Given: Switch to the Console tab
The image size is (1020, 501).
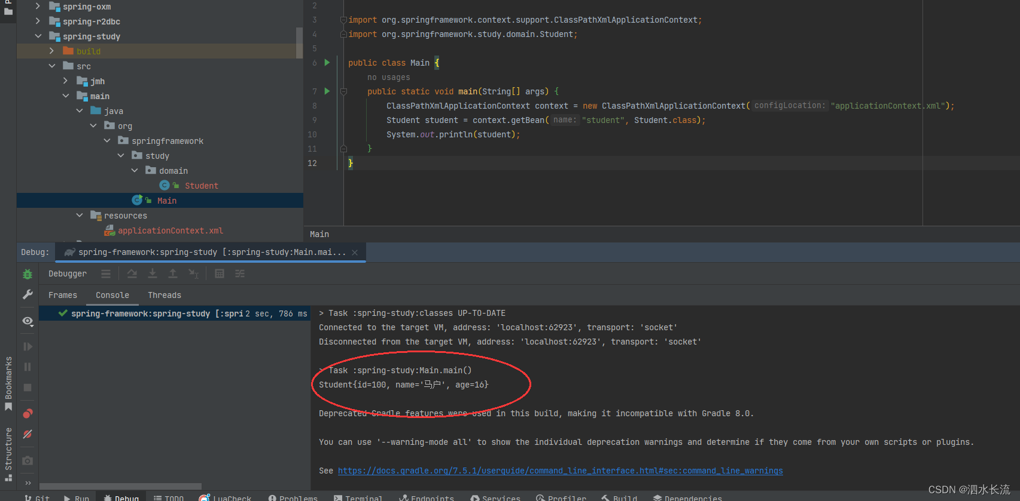Looking at the screenshot, I should [112, 295].
